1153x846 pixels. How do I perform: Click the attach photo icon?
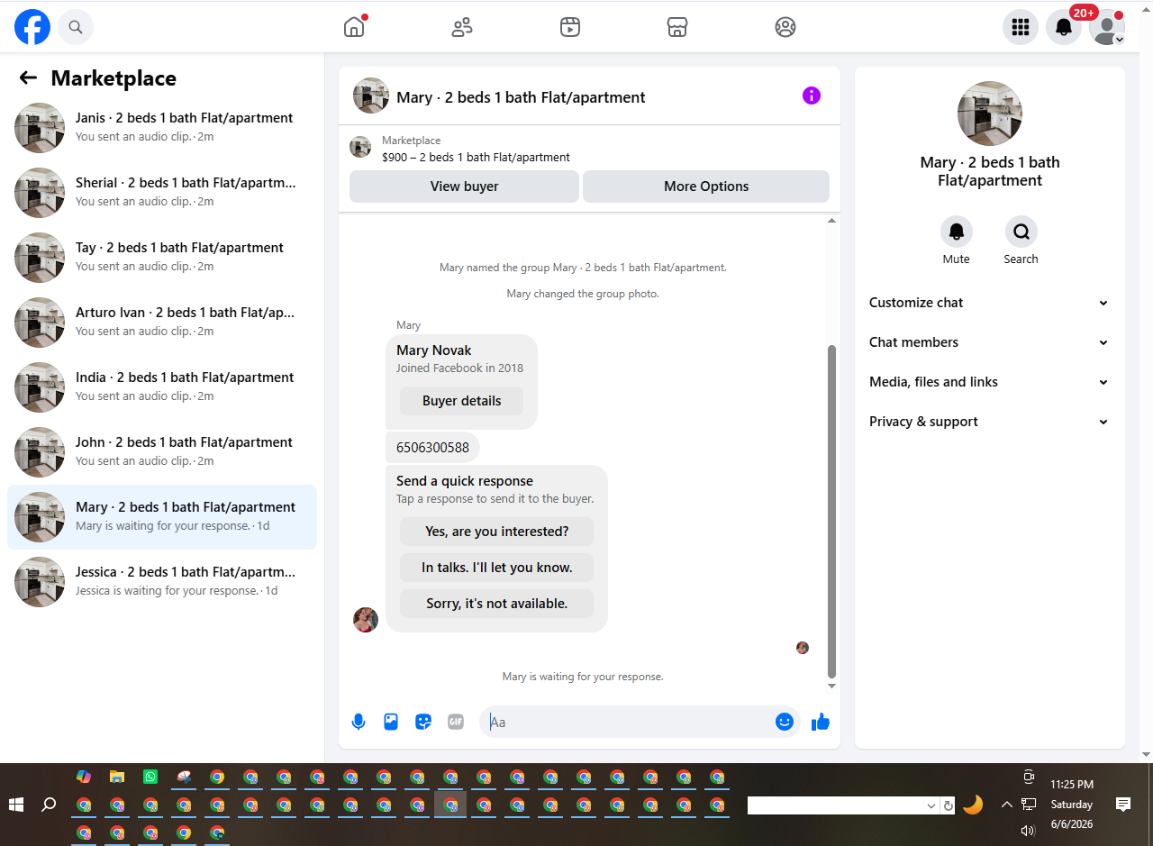[x=391, y=722]
